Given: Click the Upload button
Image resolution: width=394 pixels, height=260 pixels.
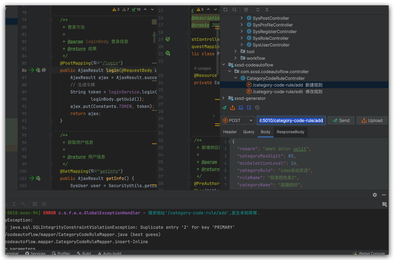Looking at the screenshot, I should click(x=372, y=121).
